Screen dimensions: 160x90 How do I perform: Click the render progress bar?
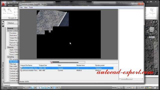[69, 62]
